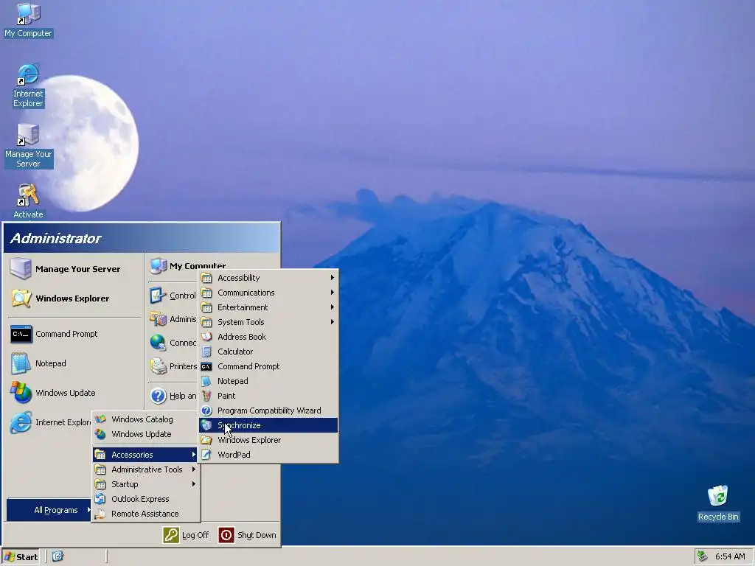Image resolution: width=755 pixels, height=566 pixels.
Task: Click the taskbar clock showing 6:54 AM
Action: [730, 557]
